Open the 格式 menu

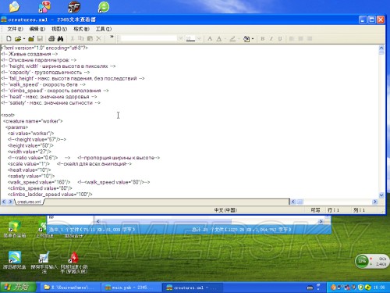click(x=81, y=29)
